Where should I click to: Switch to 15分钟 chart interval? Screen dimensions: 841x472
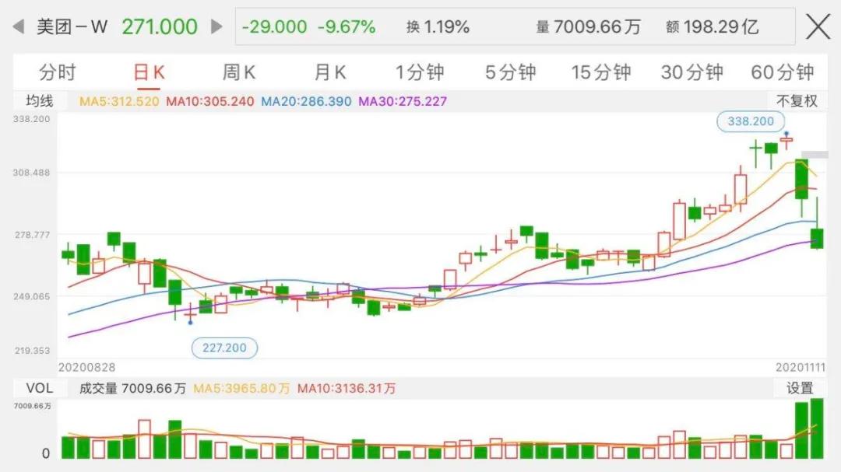coord(601,72)
